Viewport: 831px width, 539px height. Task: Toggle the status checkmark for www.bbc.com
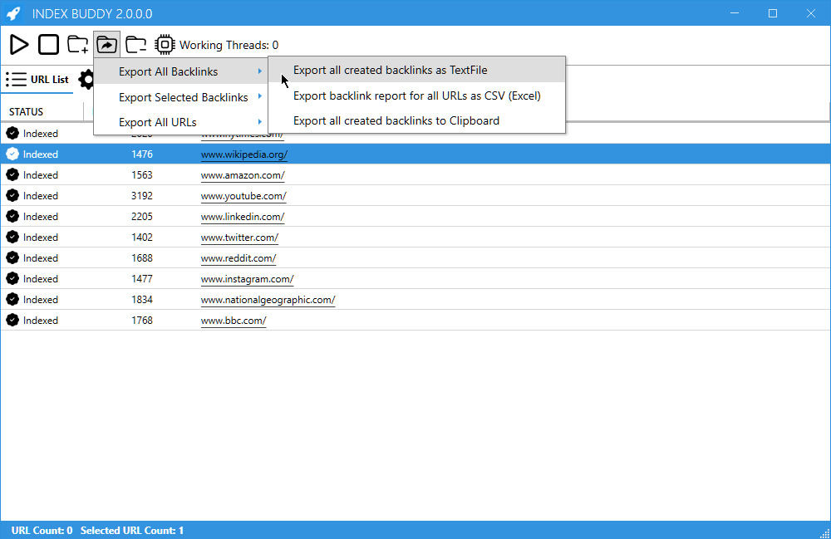point(12,320)
